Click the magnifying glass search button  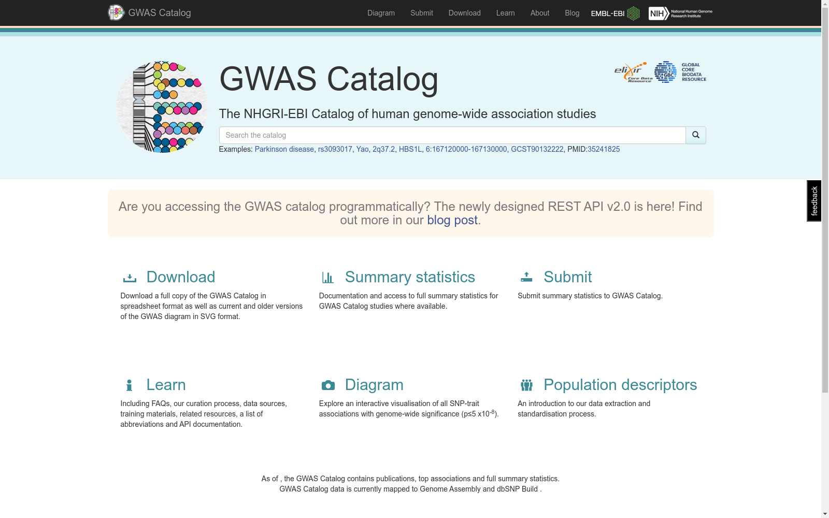point(696,135)
